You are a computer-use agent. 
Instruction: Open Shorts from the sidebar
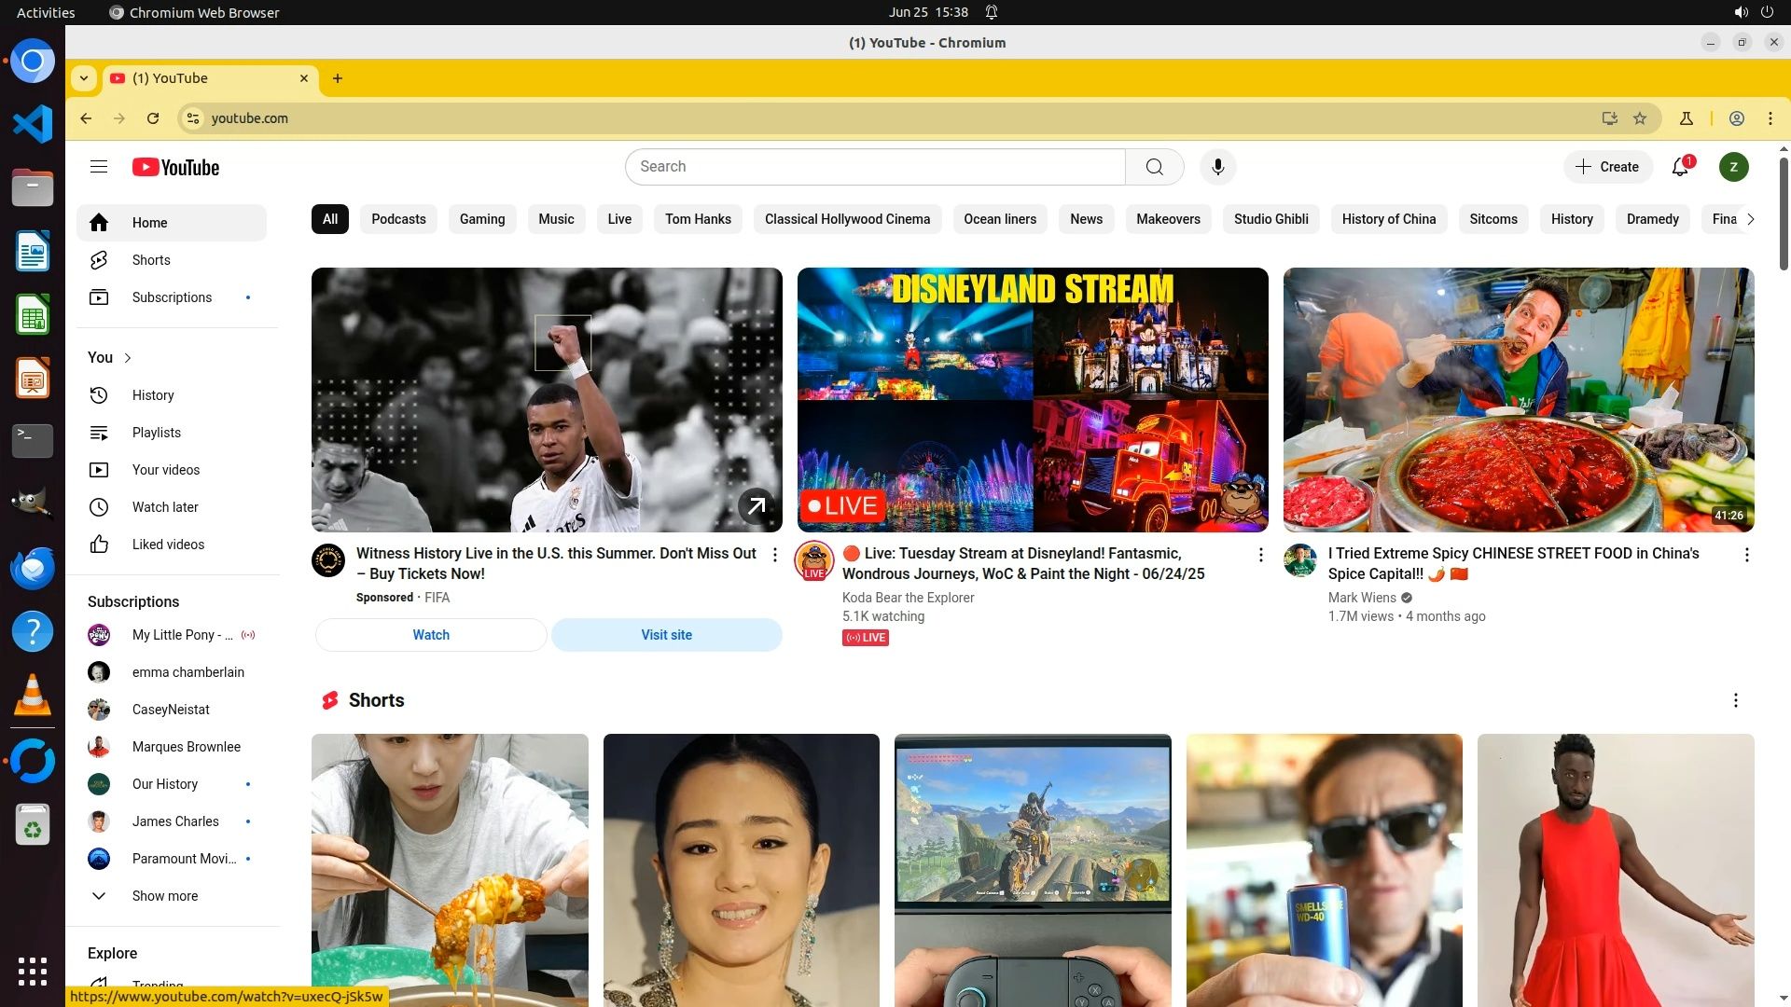point(150,260)
